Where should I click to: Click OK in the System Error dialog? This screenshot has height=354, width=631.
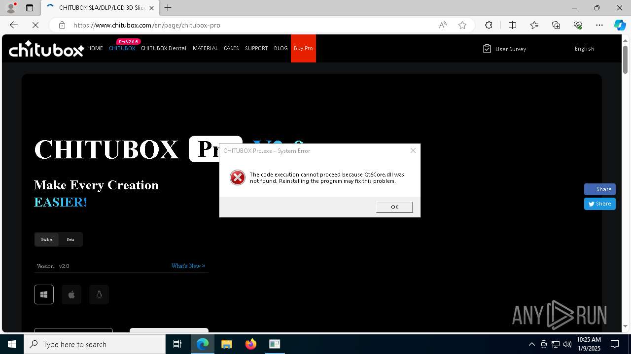click(394, 207)
